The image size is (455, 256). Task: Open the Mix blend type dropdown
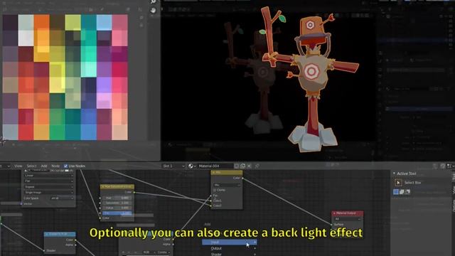[227, 185]
